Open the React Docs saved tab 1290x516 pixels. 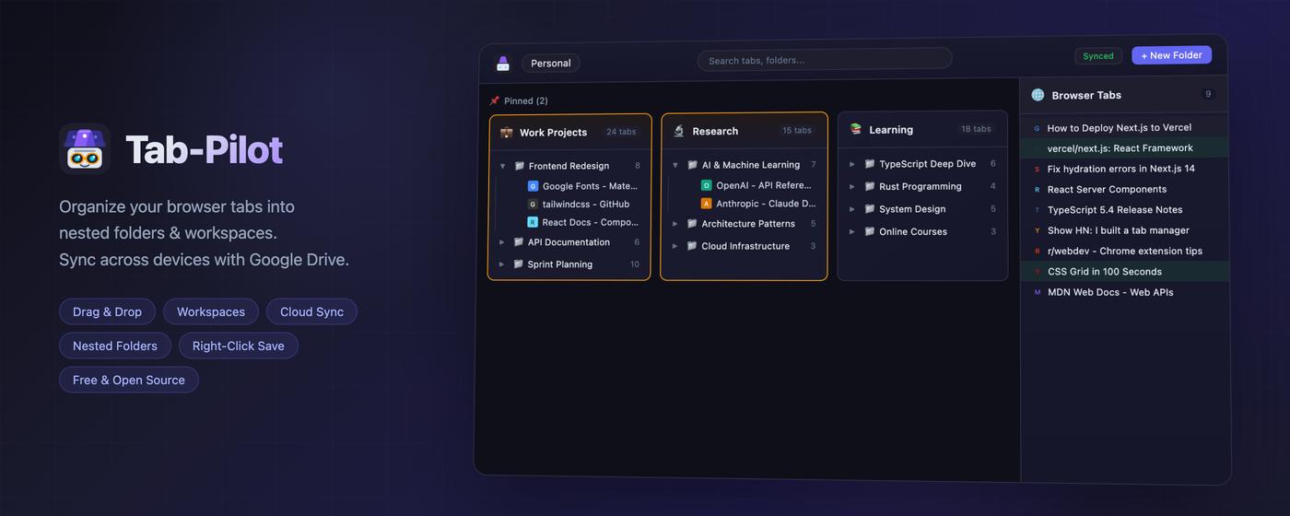(x=582, y=222)
